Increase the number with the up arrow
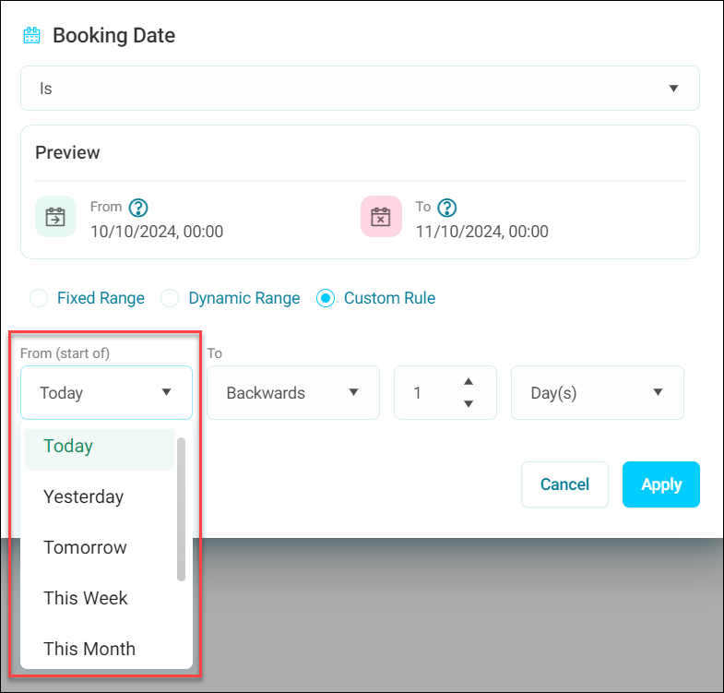The height and width of the screenshot is (693, 724). click(x=469, y=382)
